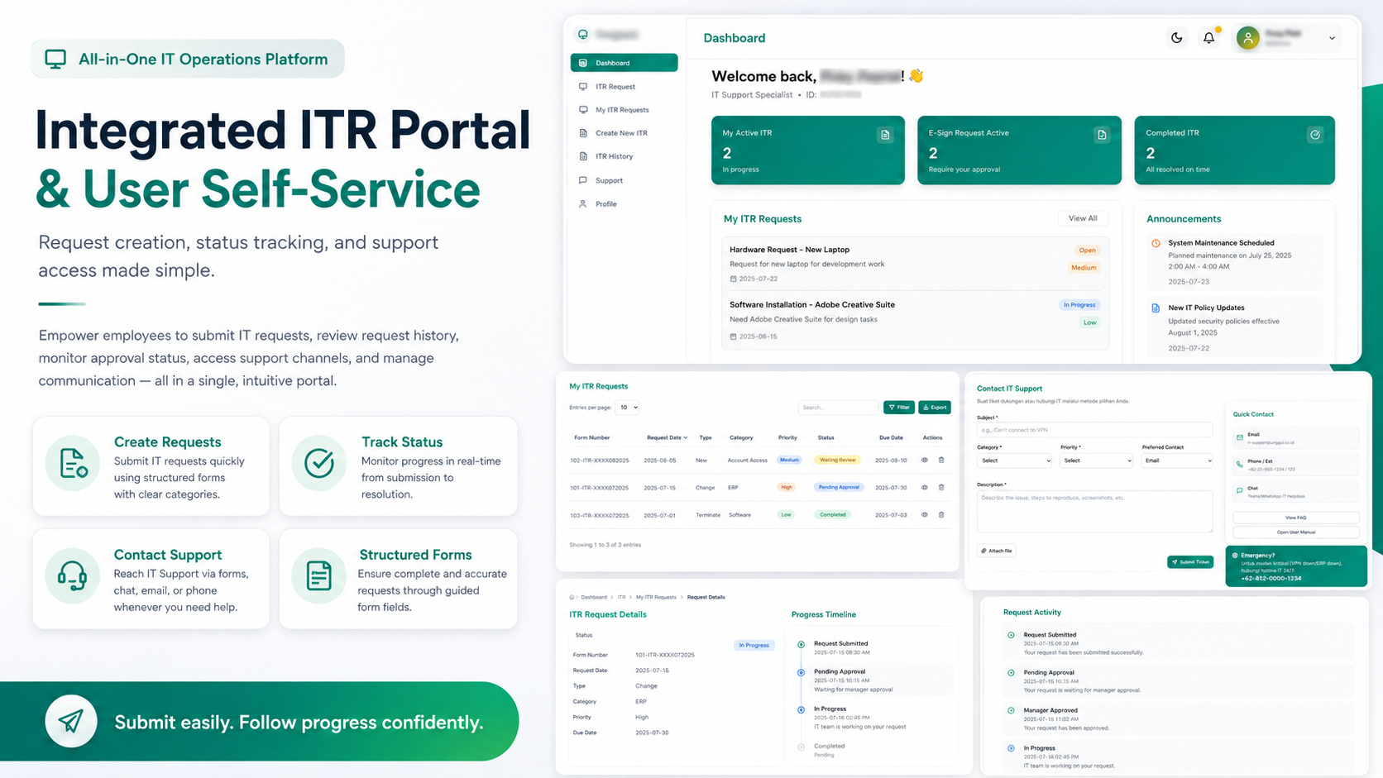1383x778 pixels.
Task: Click the Waiting Review status badge
Action: pos(837,460)
